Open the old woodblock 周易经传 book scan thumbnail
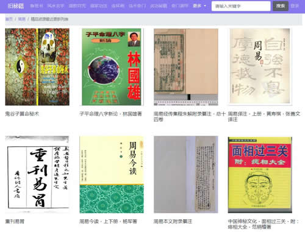Image resolution: width=305 pixels, height=232 pixels. (186, 67)
